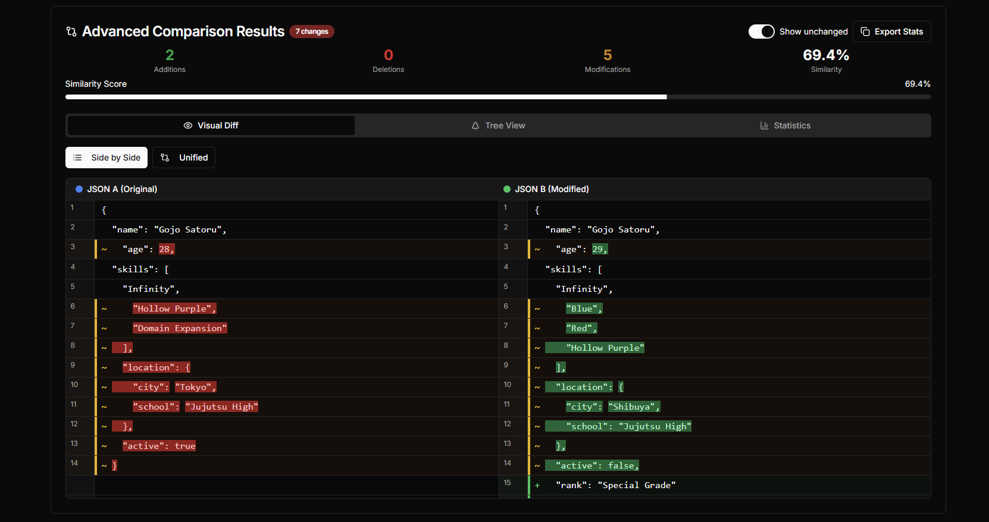This screenshot has height=522, width=989.
Task: Click the highlighted value 29, in JSON B
Action: point(600,249)
